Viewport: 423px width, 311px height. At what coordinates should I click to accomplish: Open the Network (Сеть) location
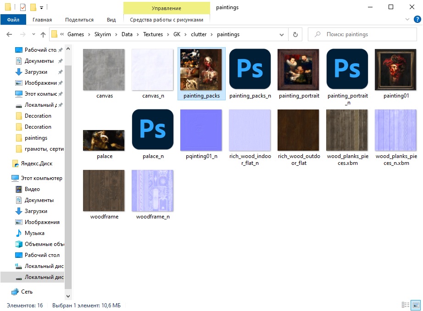(x=27, y=292)
